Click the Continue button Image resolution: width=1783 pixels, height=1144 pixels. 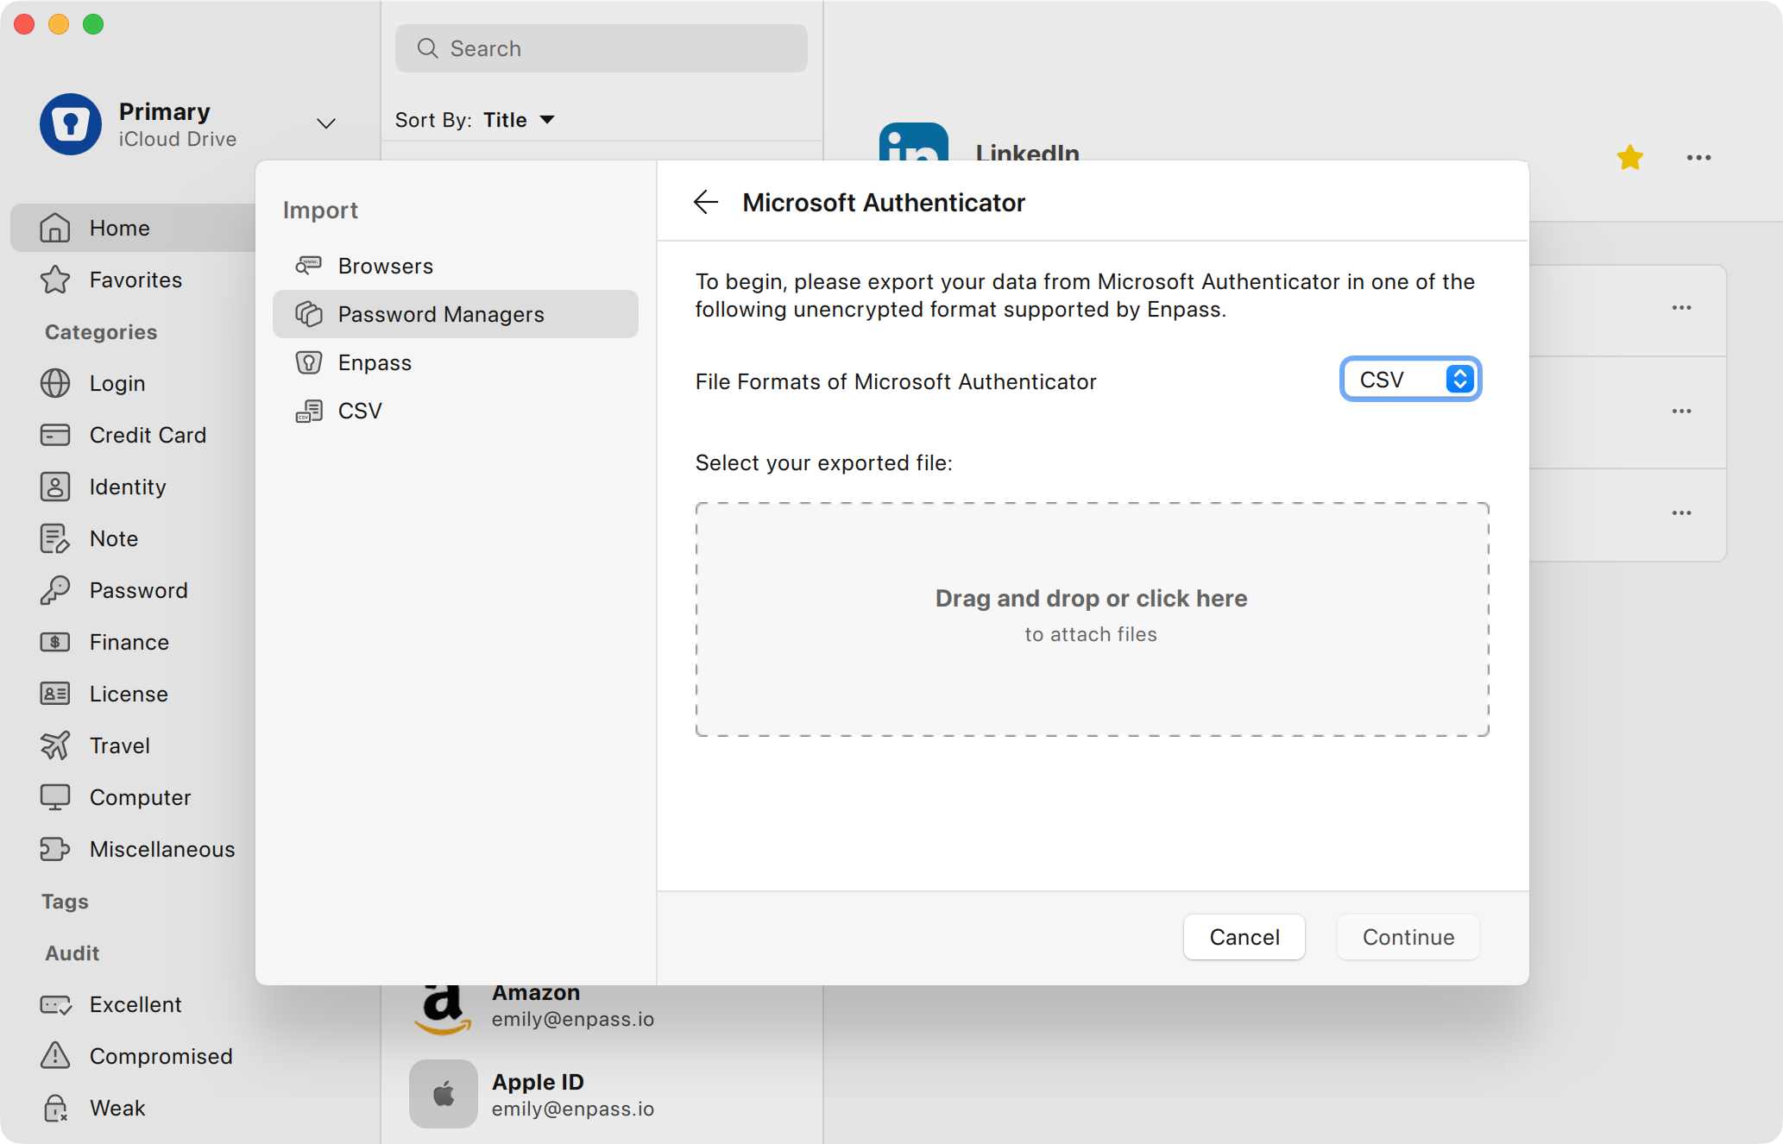coord(1408,937)
